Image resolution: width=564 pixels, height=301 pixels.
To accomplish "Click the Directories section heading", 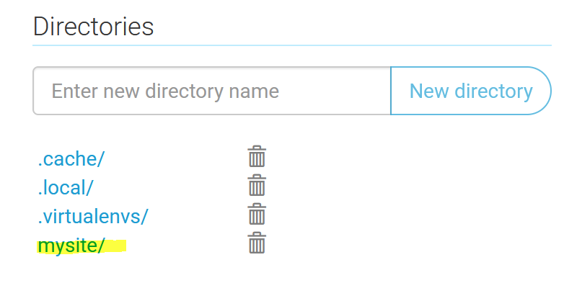I will [94, 27].
